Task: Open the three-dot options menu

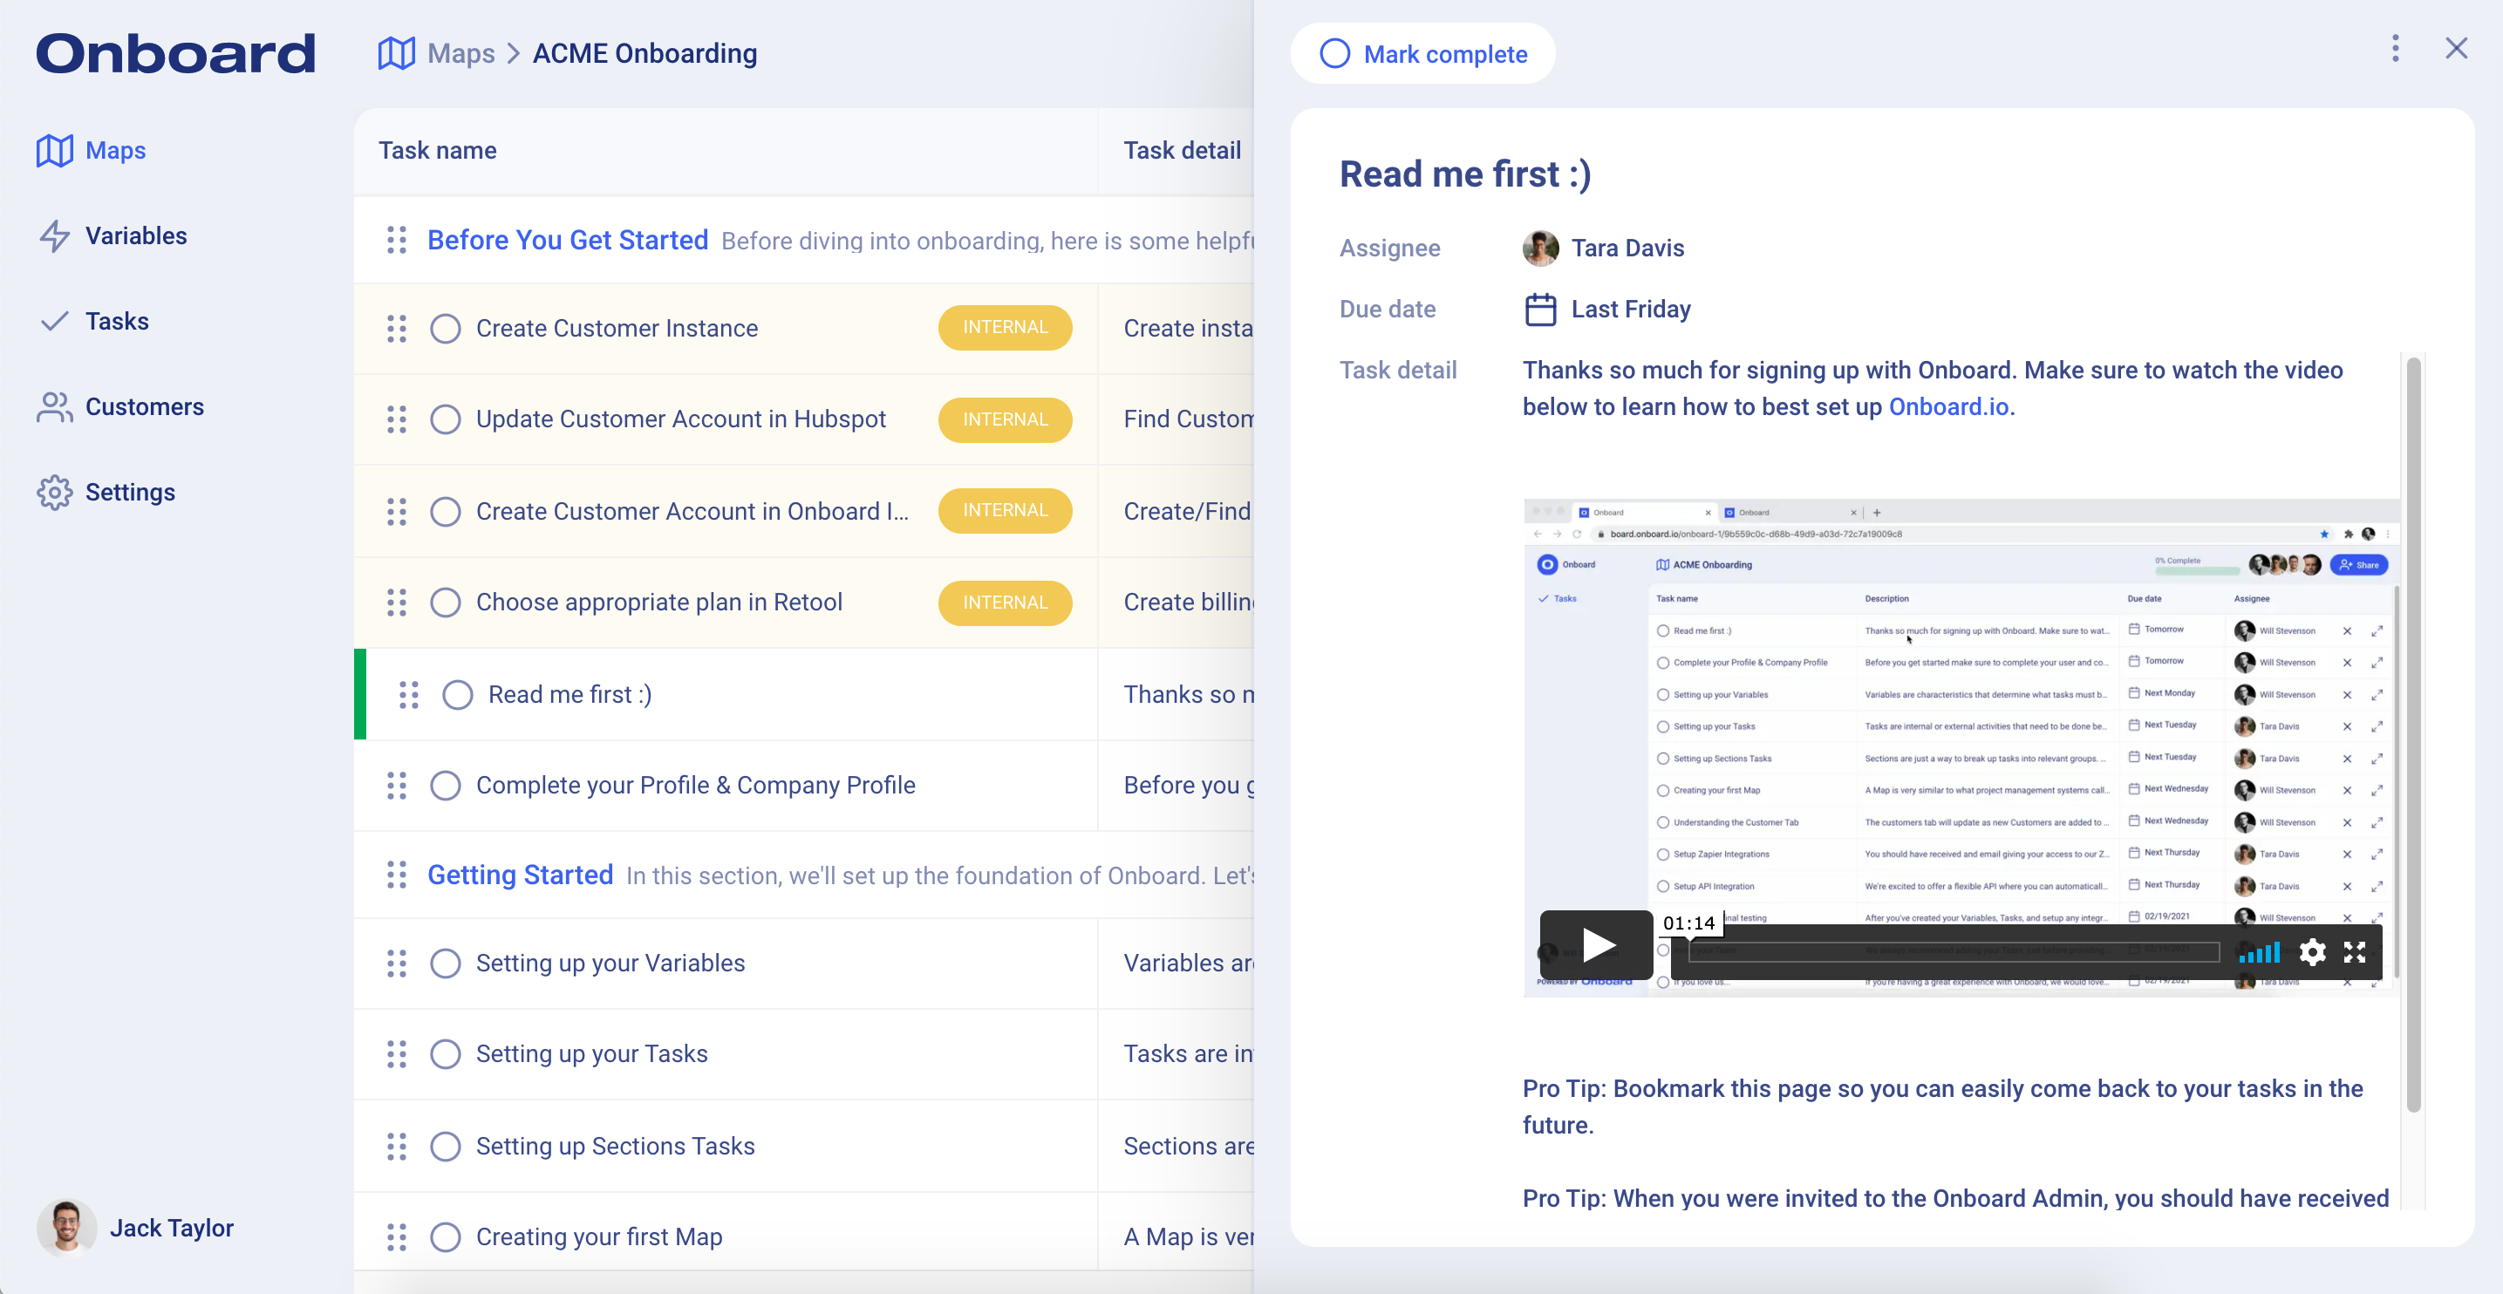Action: click(2395, 49)
